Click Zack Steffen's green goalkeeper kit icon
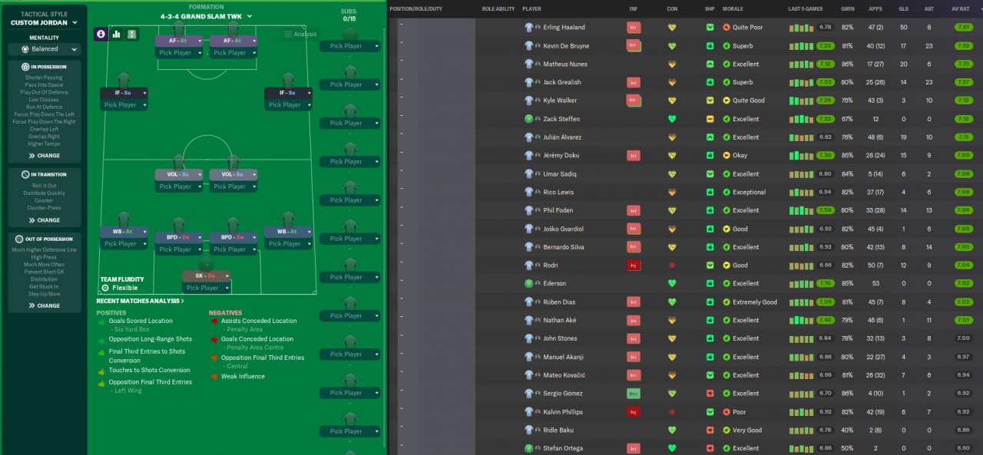Image resolution: width=983 pixels, height=455 pixels. tap(528, 119)
